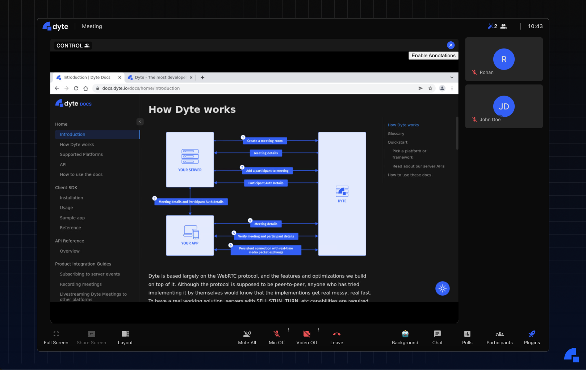
Task: Open the Polls panel
Action: pos(467,338)
